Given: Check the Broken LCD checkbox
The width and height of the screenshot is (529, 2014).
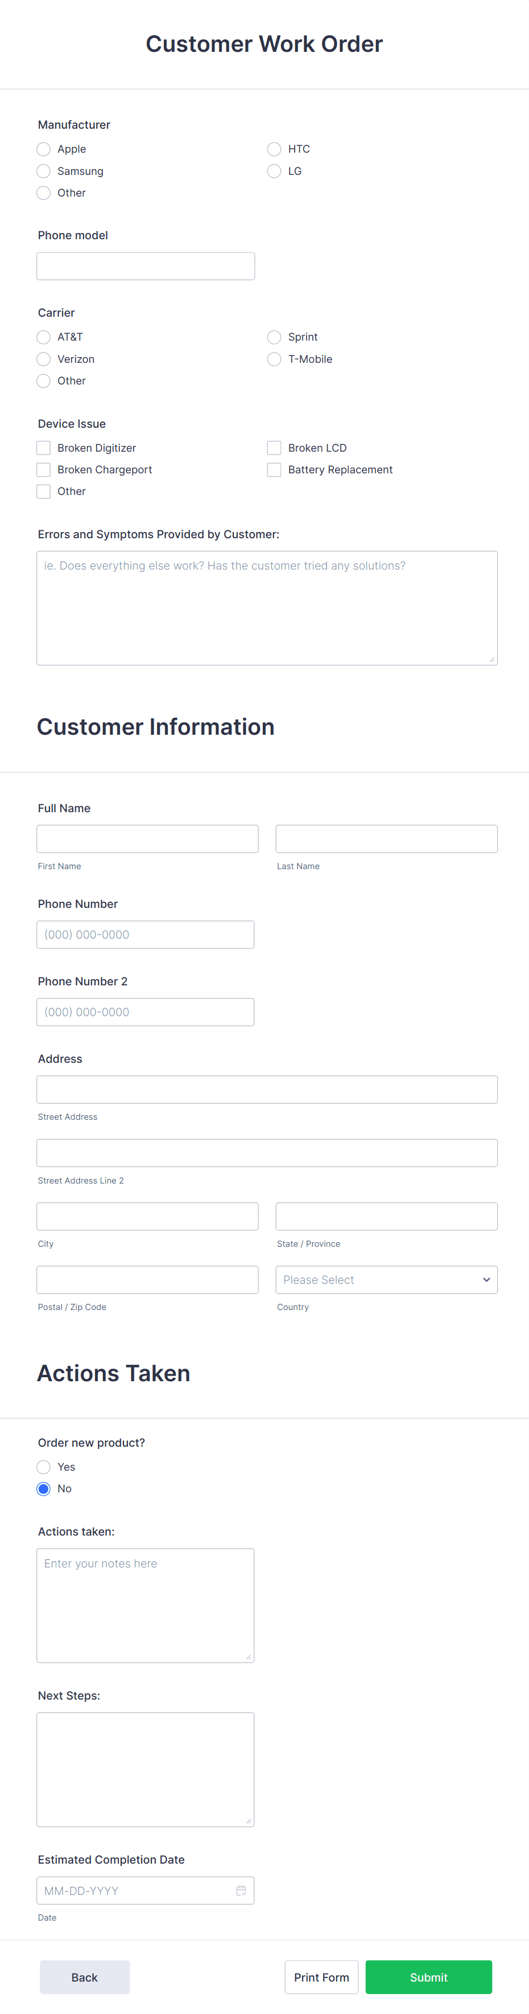Looking at the screenshot, I should point(275,447).
